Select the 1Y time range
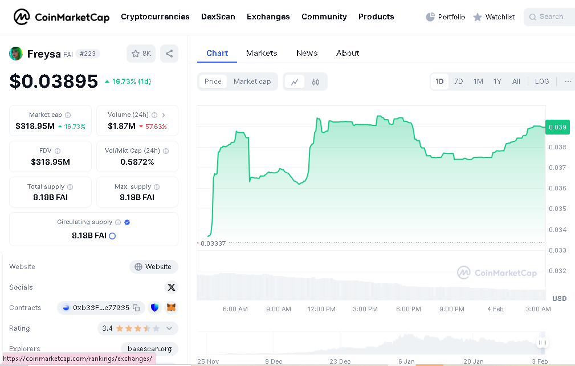Screen dimensions: 575x366 [x=497, y=82]
